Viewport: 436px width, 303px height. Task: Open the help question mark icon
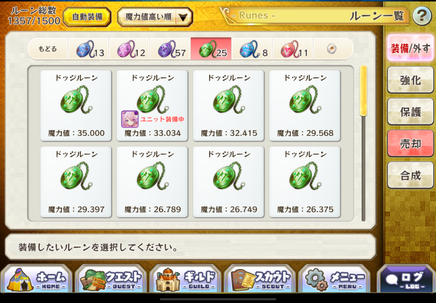pyautogui.click(x=422, y=17)
